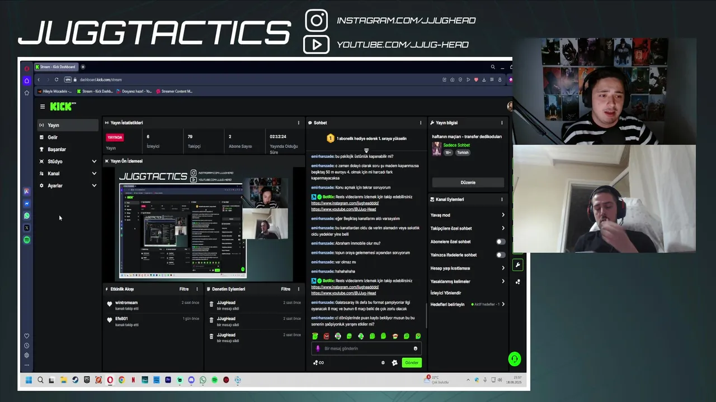Open chat settings gear icon
This screenshot has width=716, height=402.
pos(383,362)
